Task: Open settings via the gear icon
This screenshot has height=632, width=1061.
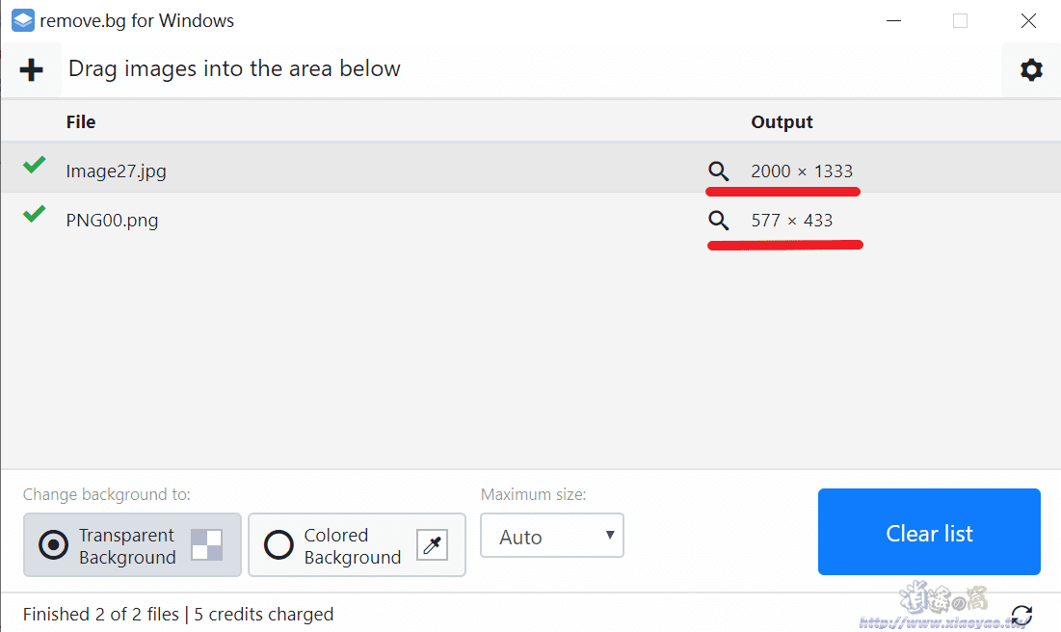Action: click(x=1031, y=69)
